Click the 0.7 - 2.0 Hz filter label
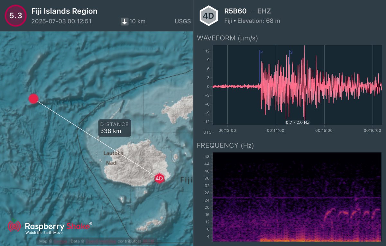This screenshot has width=386, height=246. 298,122
